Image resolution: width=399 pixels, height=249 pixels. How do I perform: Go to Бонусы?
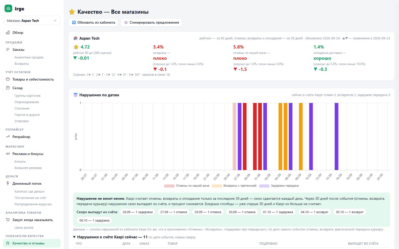(x=20, y=162)
